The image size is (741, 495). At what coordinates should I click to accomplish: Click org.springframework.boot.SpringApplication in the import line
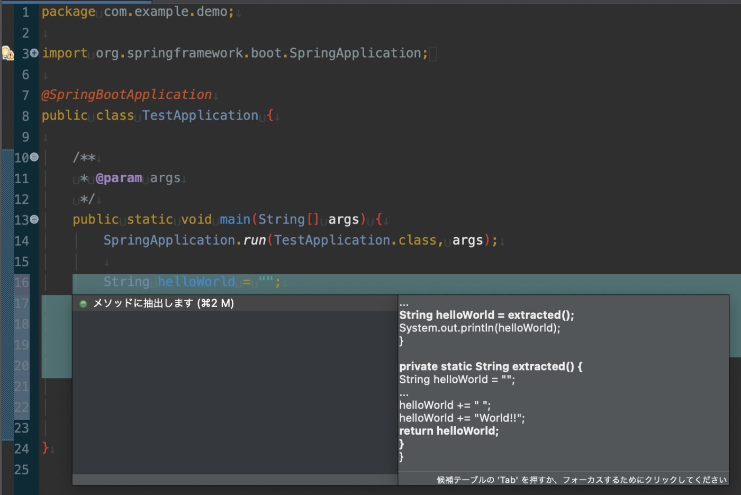(258, 53)
